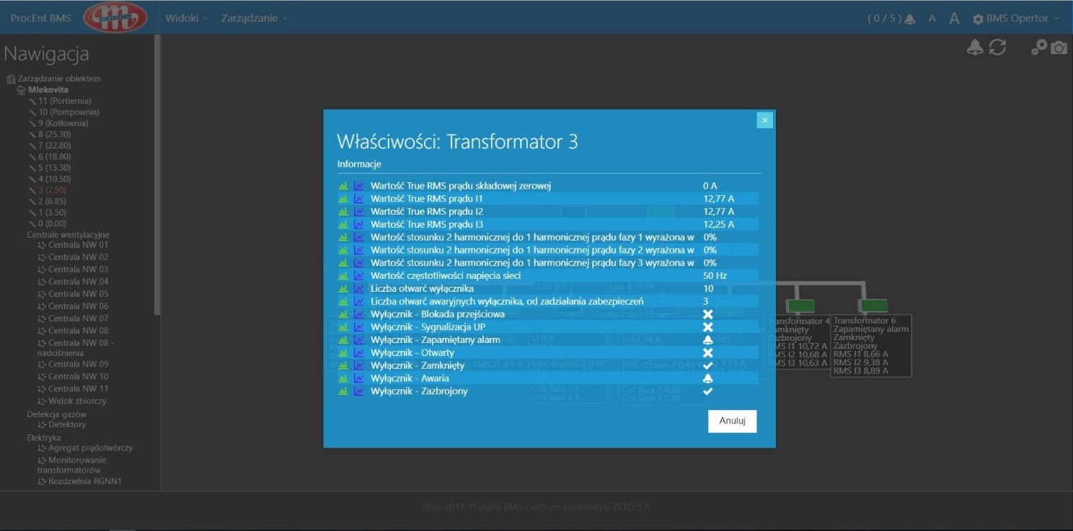Click the alarm counter bell (0 / 5)
Viewport: 1073px width, 531px height.
[910, 19]
